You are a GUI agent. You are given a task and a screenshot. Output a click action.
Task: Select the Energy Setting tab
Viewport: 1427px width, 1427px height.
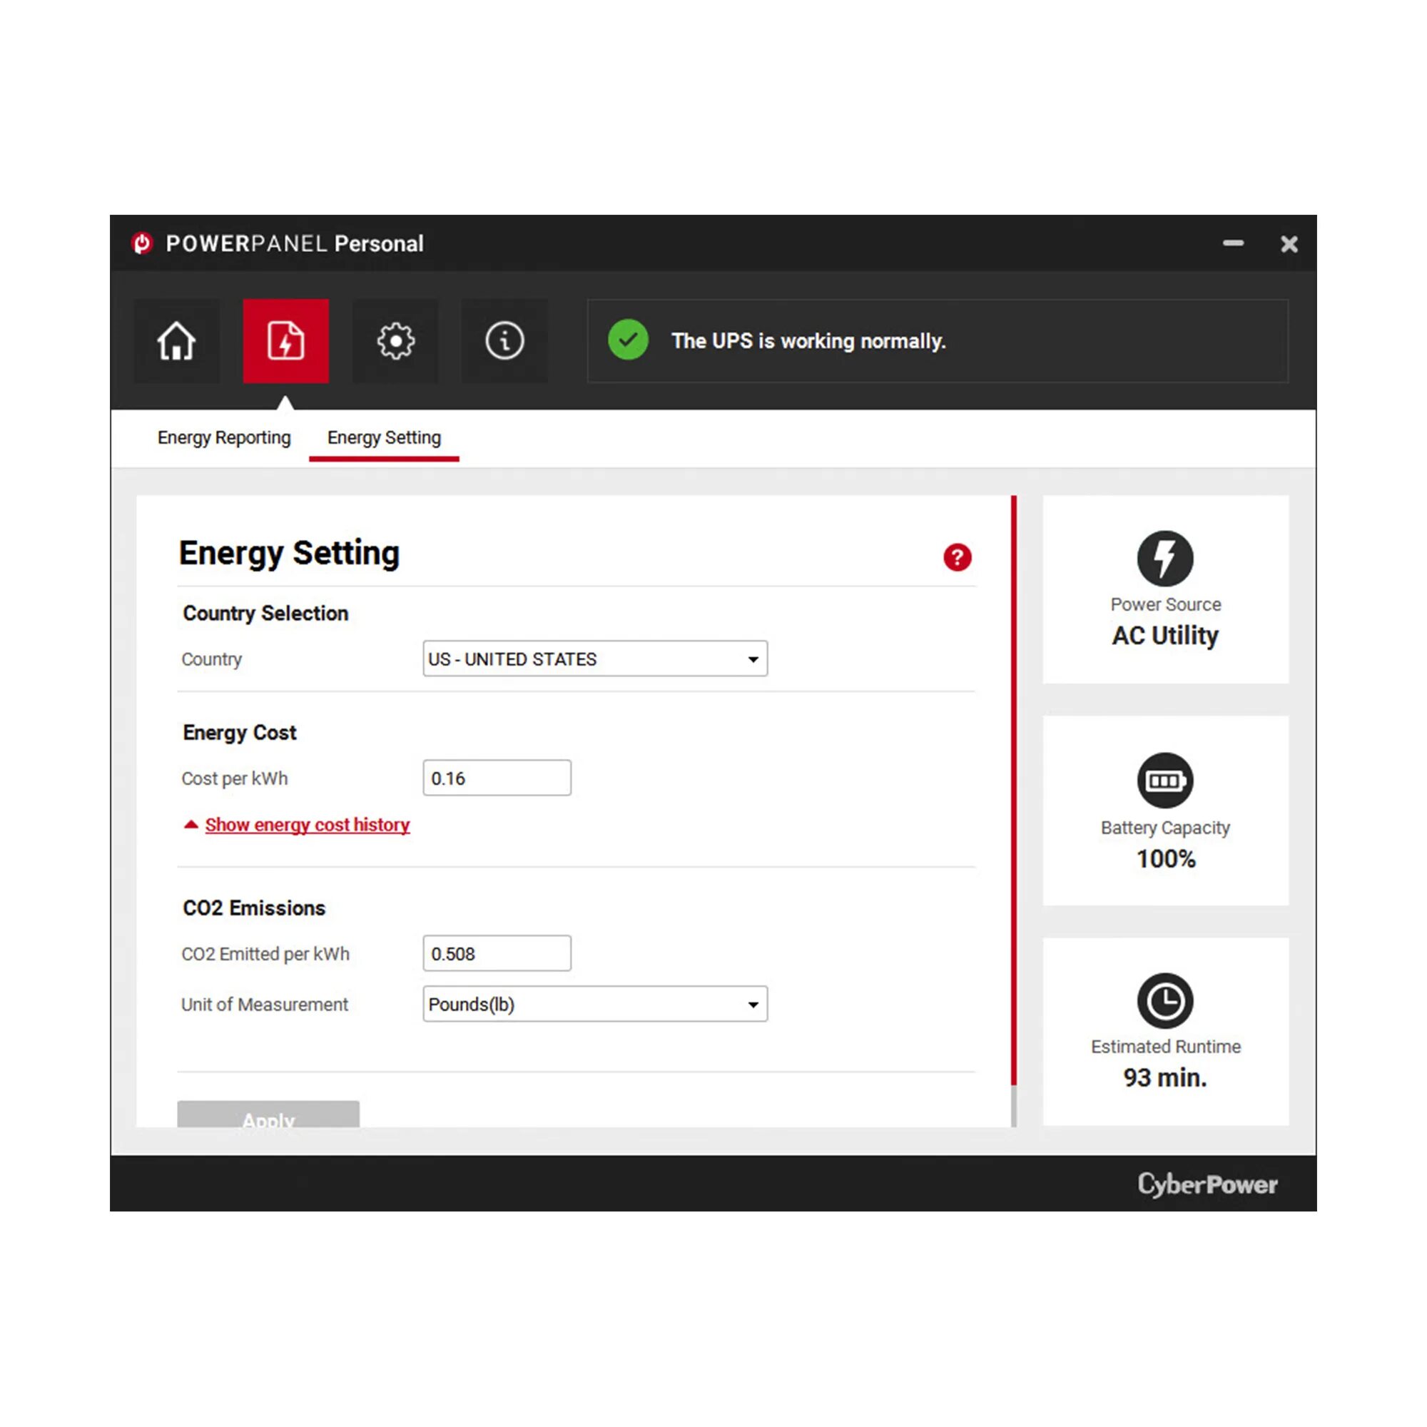point(383,437)
